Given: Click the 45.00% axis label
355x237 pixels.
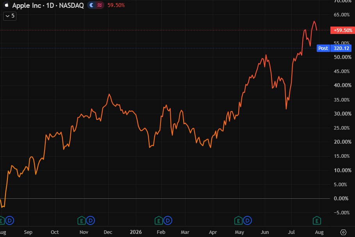Looking at the screenshot, I should click(x=342, y=71).
